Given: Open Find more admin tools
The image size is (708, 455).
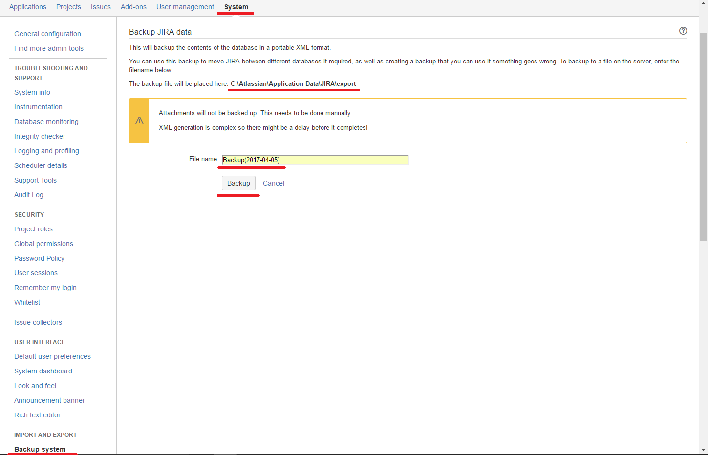Looking at the screenshot, I should pyautogui.click(x=49, y=48).
